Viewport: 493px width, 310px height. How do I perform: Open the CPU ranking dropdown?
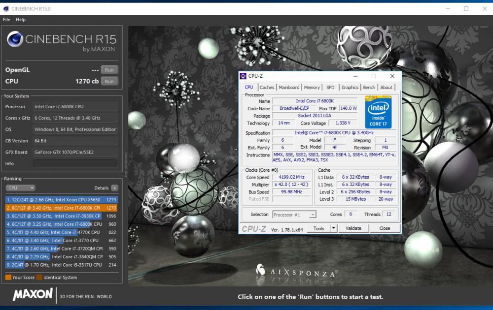coord(20,188)
